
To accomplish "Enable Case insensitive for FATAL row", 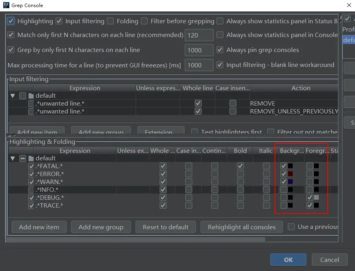I will pyautogui.click(x=189, y=166).
